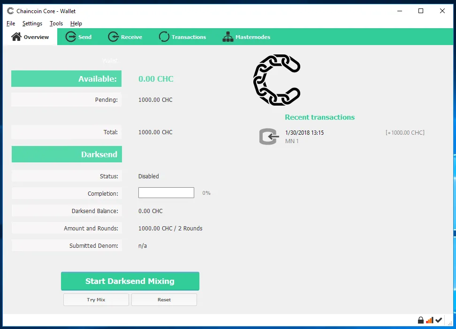456x329 pixels.
Task: Click the Try Mix button
Action: click(96, 299)
